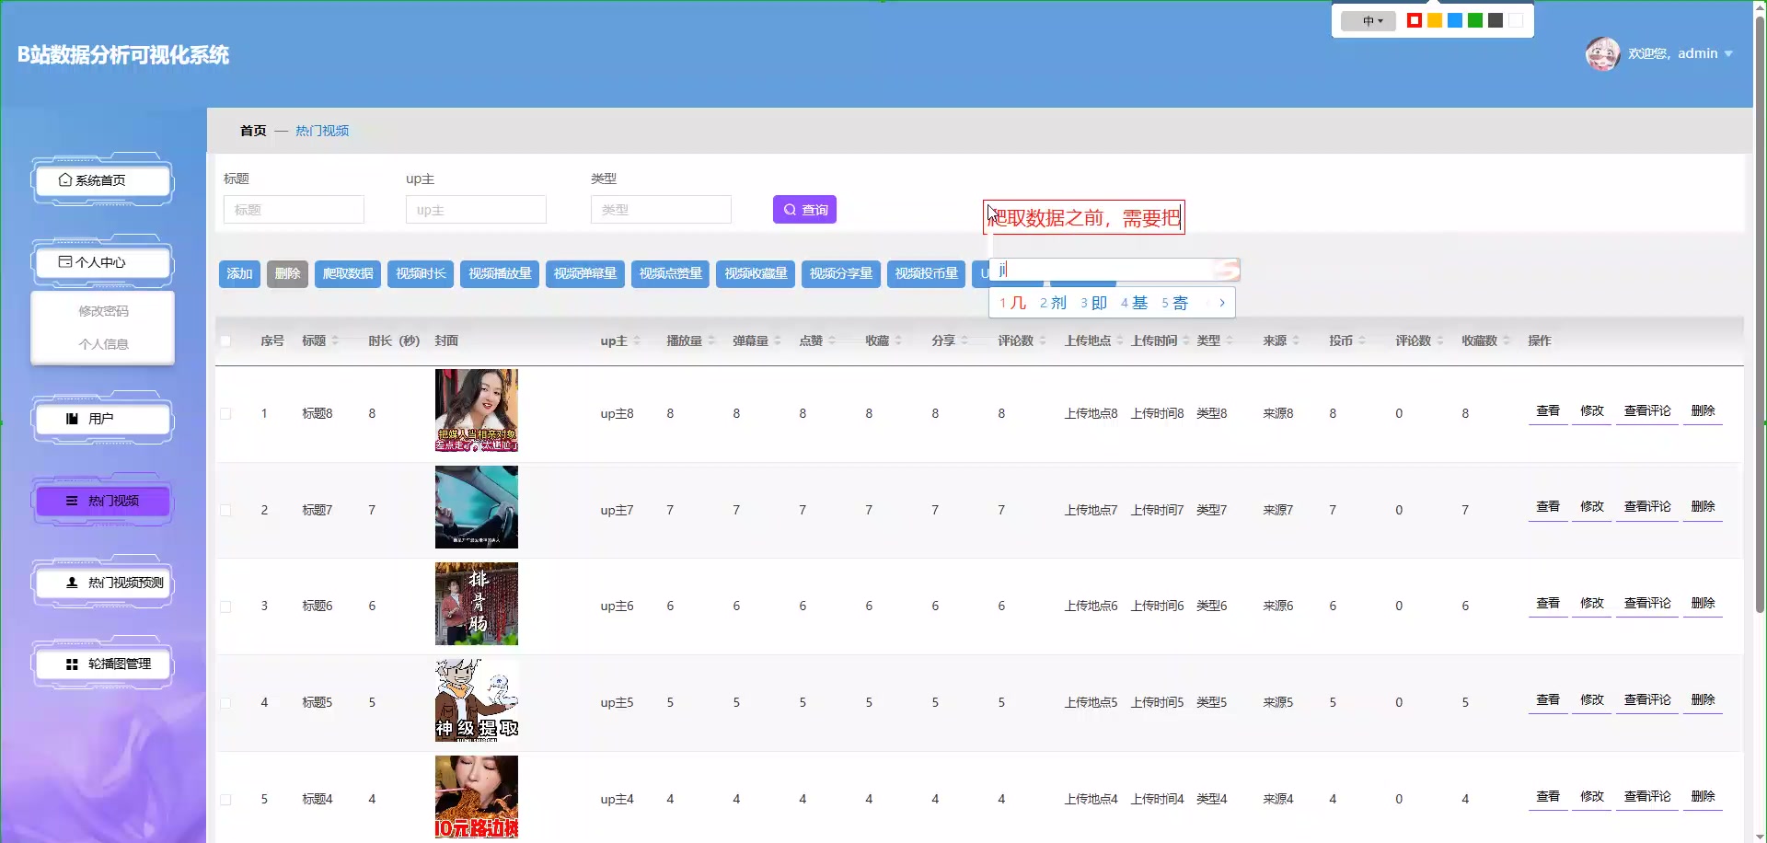Open 热门视频预测 sidebar menu
Viewport: 1767px width, 843px height.
103,583
